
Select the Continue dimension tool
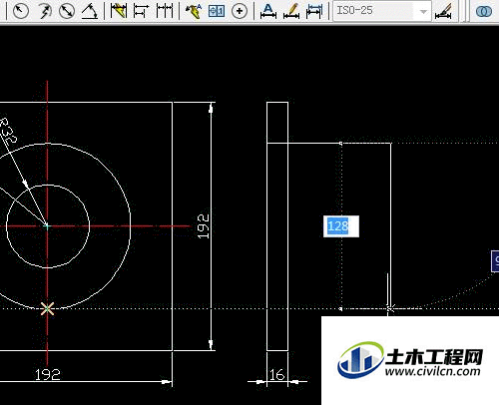(165, 11)
